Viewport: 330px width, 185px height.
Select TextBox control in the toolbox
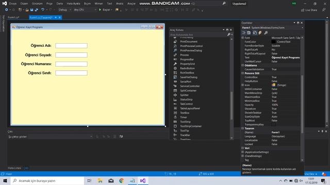pos(185,113)
